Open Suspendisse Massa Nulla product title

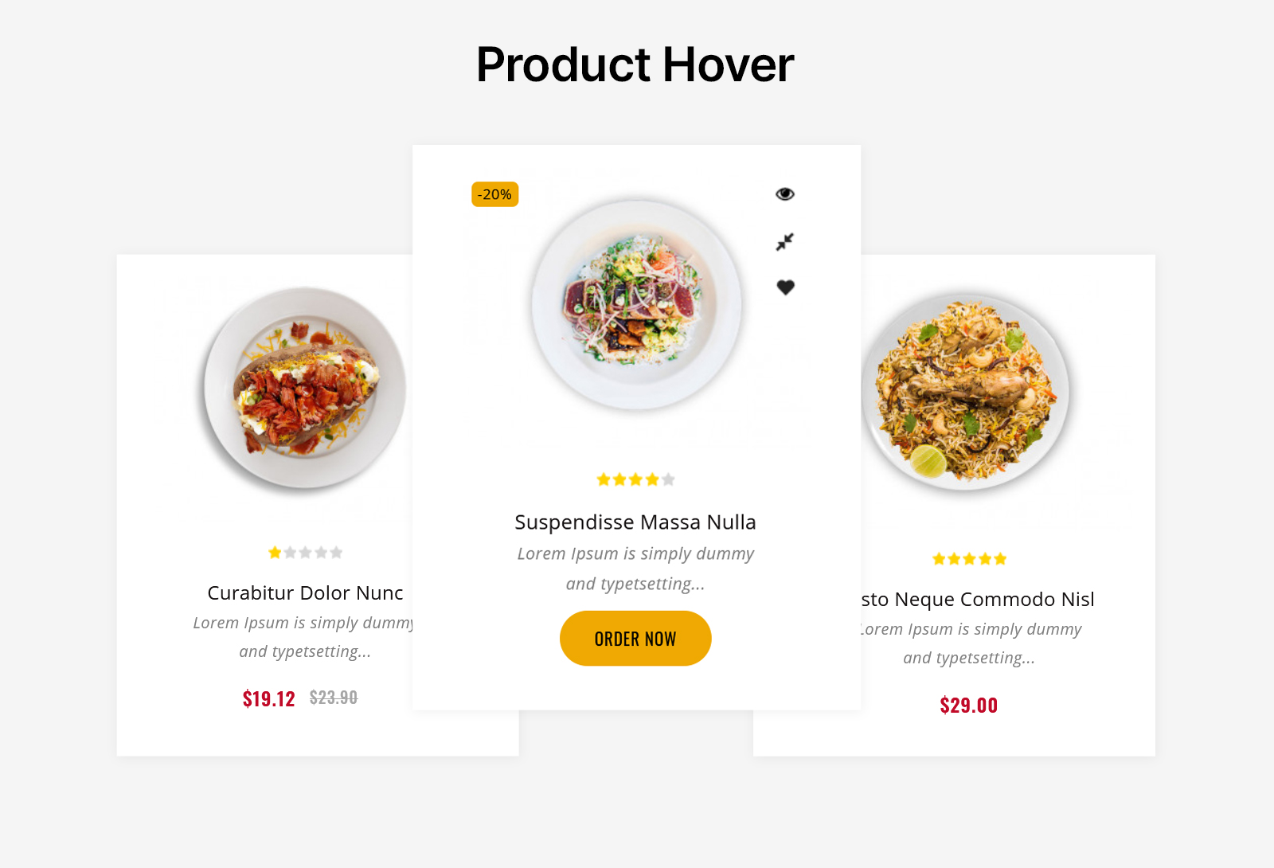tap(635, 522)
